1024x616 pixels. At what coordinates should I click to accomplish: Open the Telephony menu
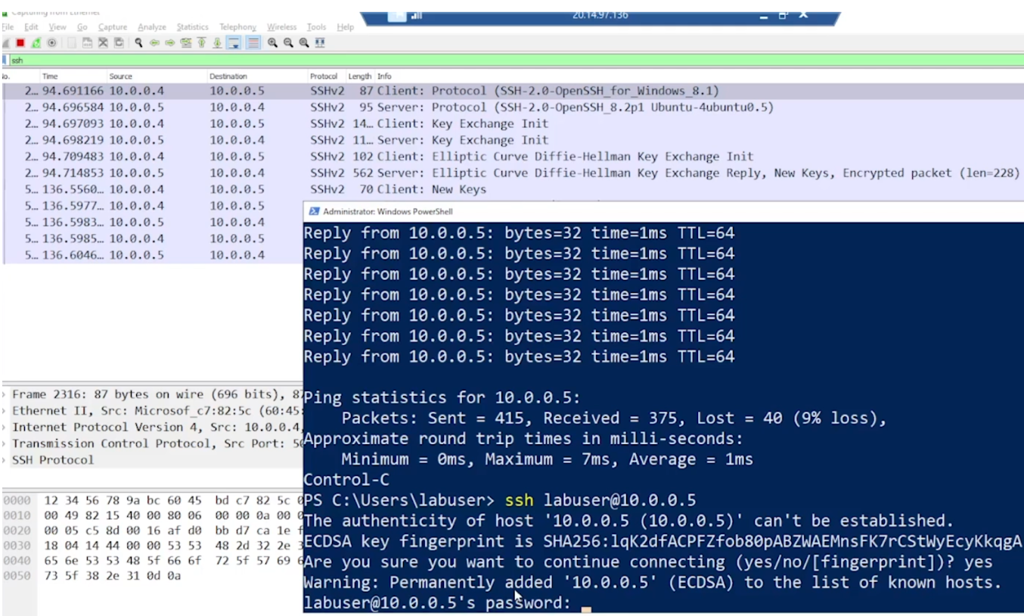tap(237, 26)
